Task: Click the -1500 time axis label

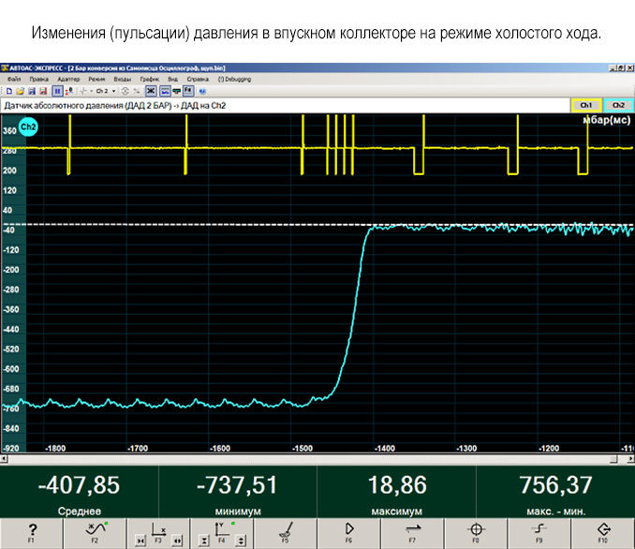Action: (x=303, y=449)
